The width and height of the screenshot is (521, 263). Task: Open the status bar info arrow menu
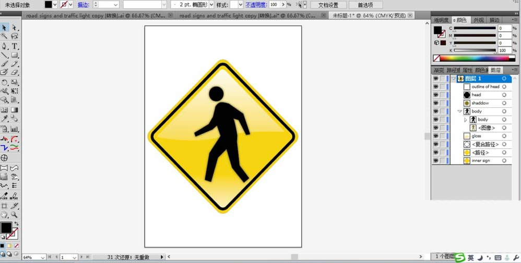pos(162,257)
